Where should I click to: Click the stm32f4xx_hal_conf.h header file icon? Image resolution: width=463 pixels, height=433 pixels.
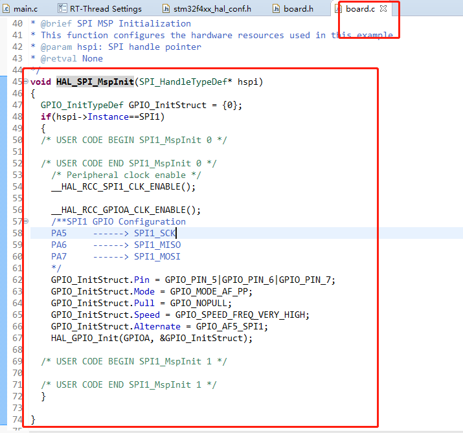[166, 9]
